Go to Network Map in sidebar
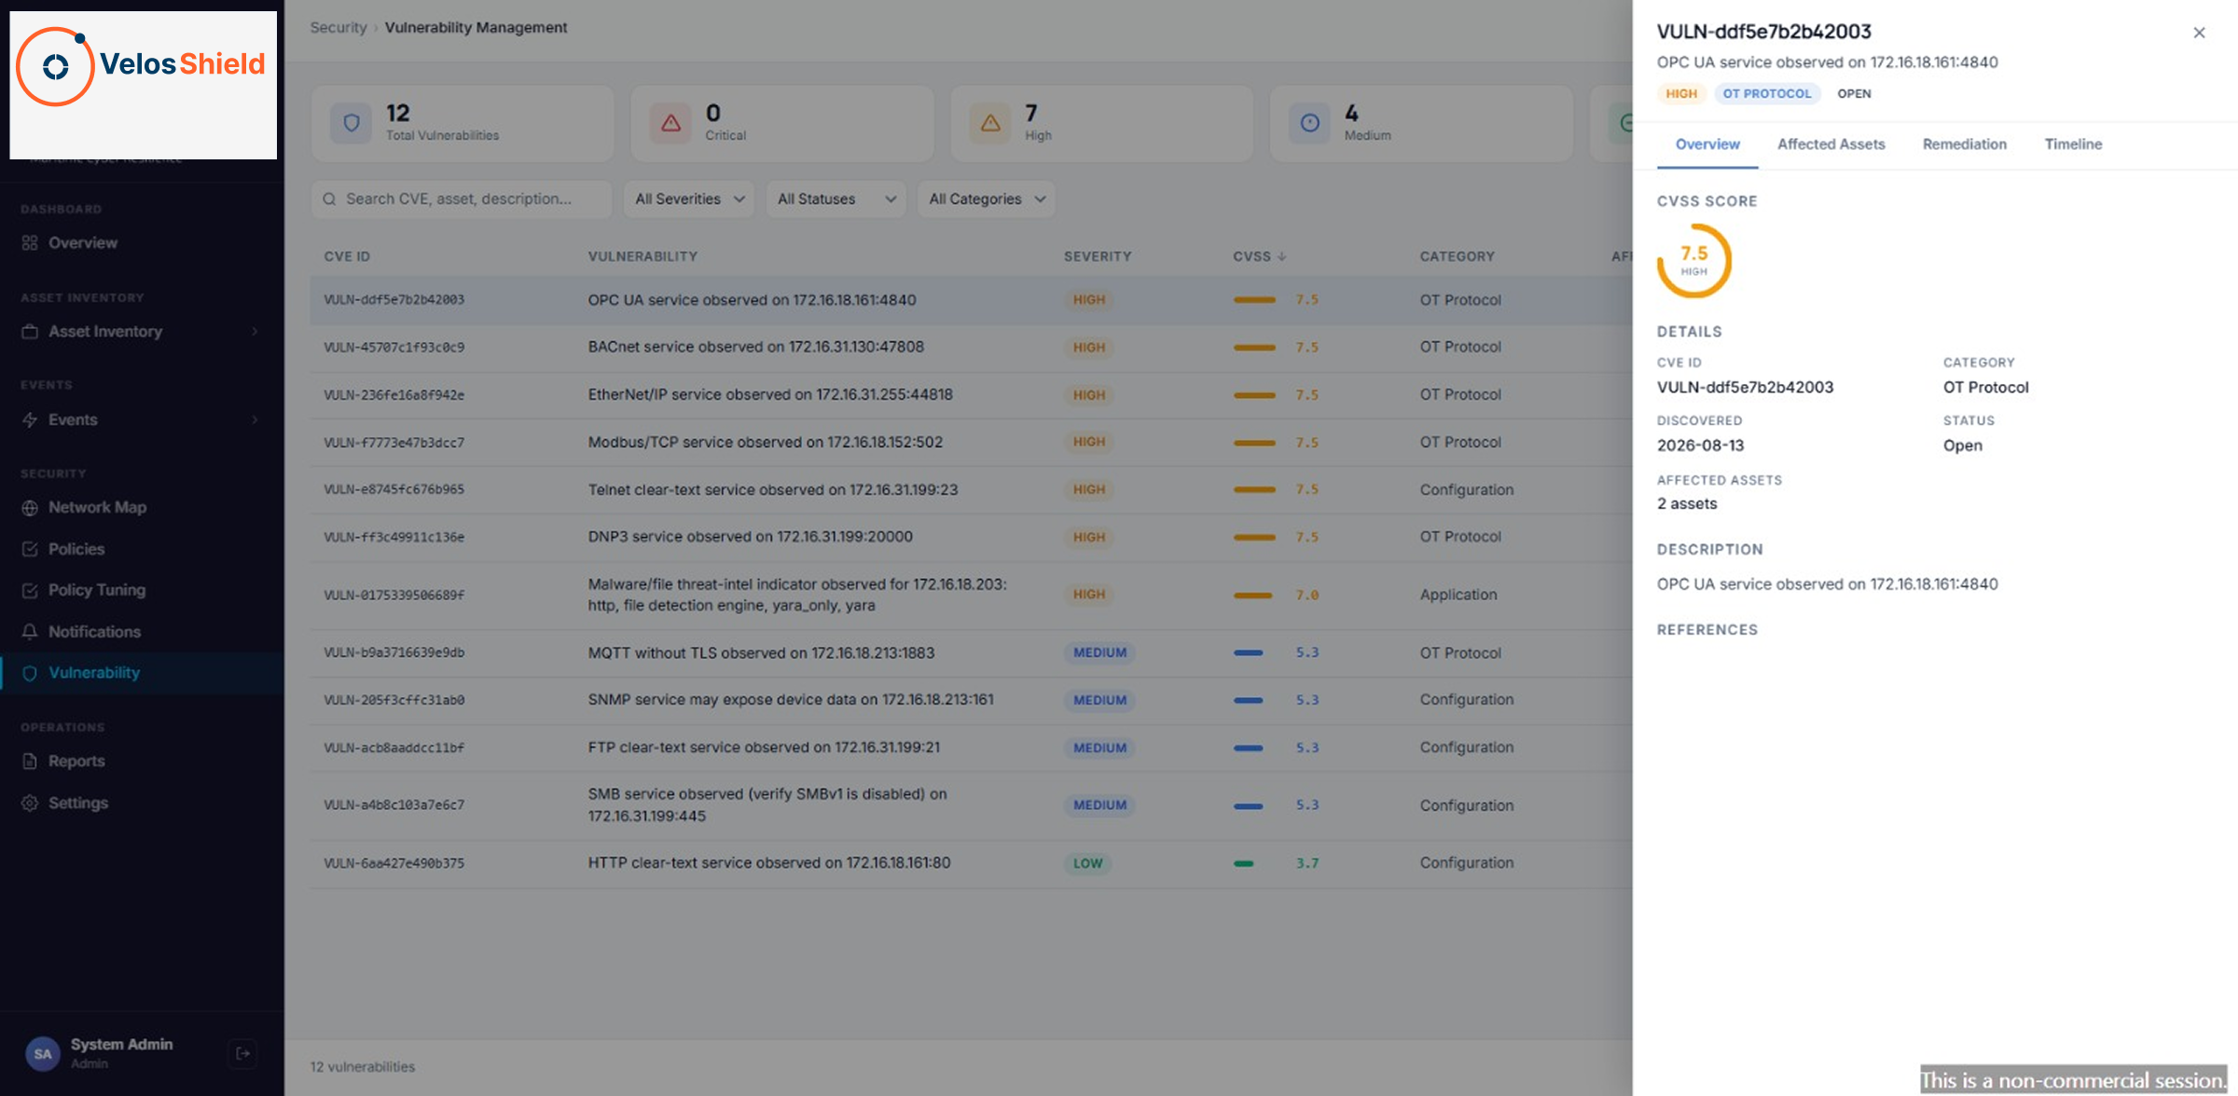Screen dimensions: 2238x1096 [x=142, y=508]
